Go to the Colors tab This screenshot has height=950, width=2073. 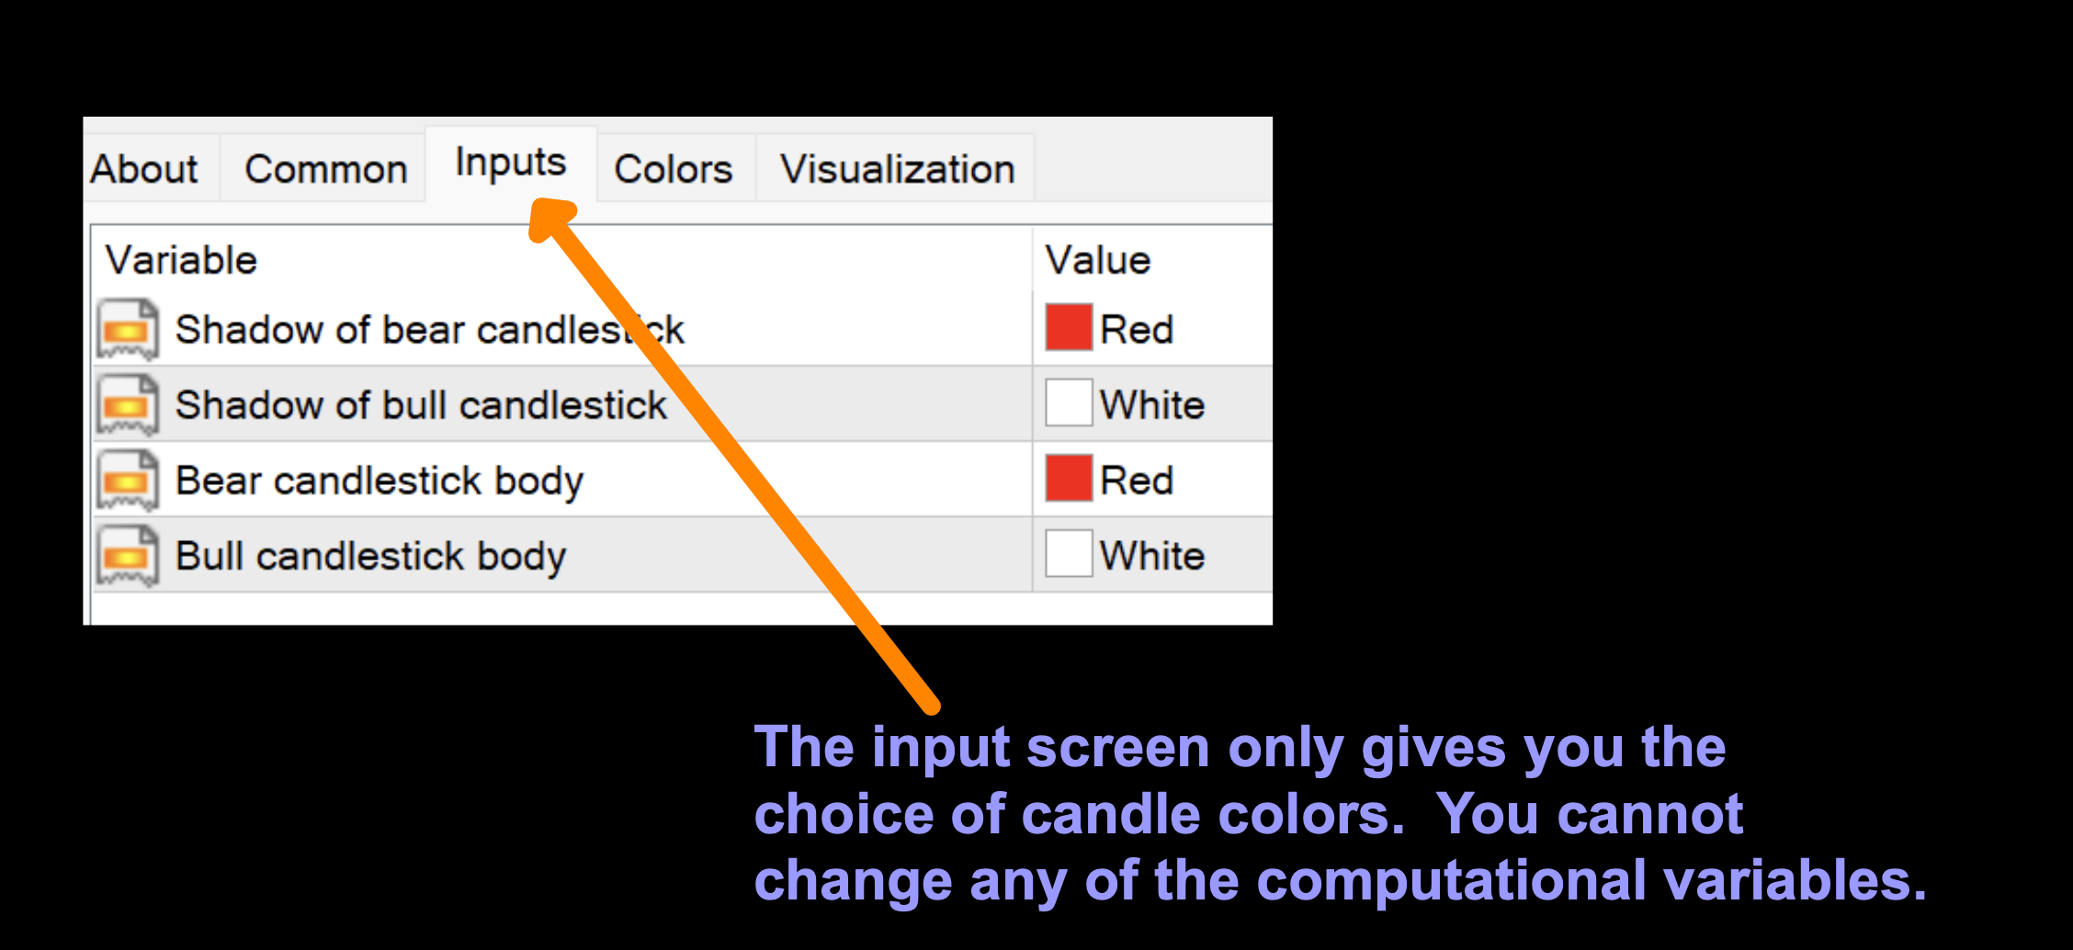[x=673, y=169]
